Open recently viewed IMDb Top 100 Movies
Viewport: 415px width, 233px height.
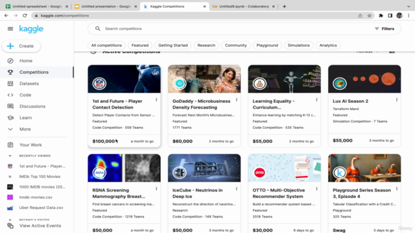click(x=40, y=177)
